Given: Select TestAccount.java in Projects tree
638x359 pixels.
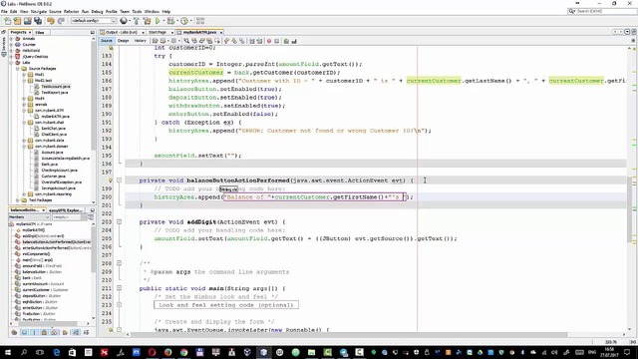Looking at the screenshot, I should click(56, 87).
